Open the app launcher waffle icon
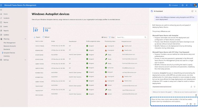The width and height of the screenshot is (198, 111). tap(1, 5)
